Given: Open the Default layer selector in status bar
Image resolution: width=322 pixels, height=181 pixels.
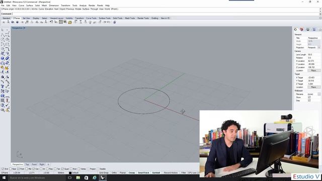Looking at the screenshot, I should click(75, 173).
